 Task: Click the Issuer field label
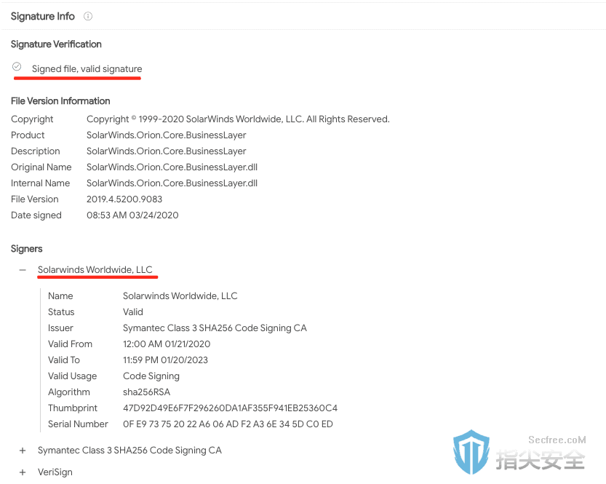pos(60,328)
